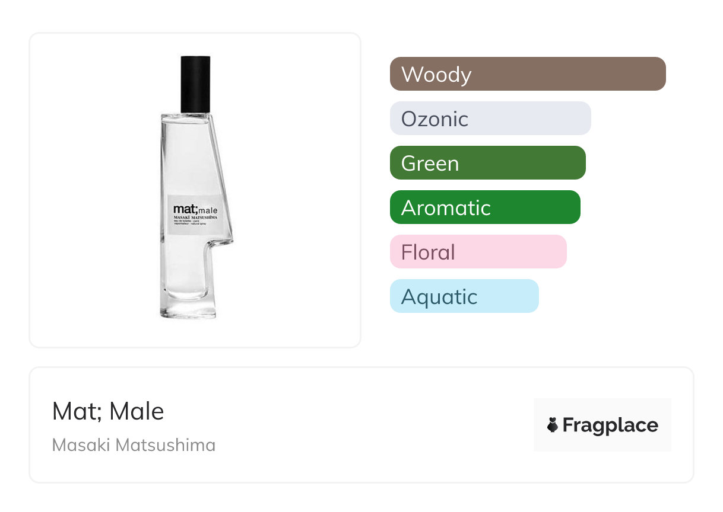Open the Fragplace wordmark link

point(610,425)
